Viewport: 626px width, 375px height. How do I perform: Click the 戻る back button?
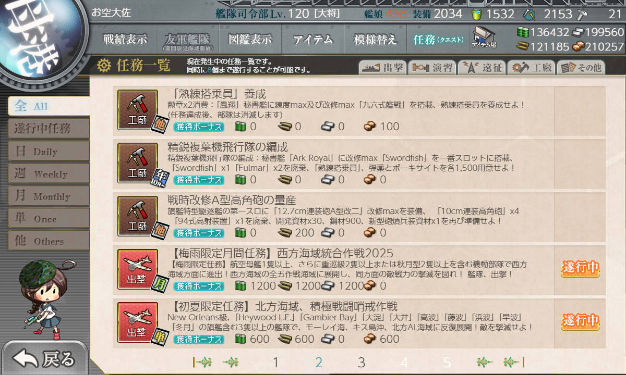(x=44, y=358)
